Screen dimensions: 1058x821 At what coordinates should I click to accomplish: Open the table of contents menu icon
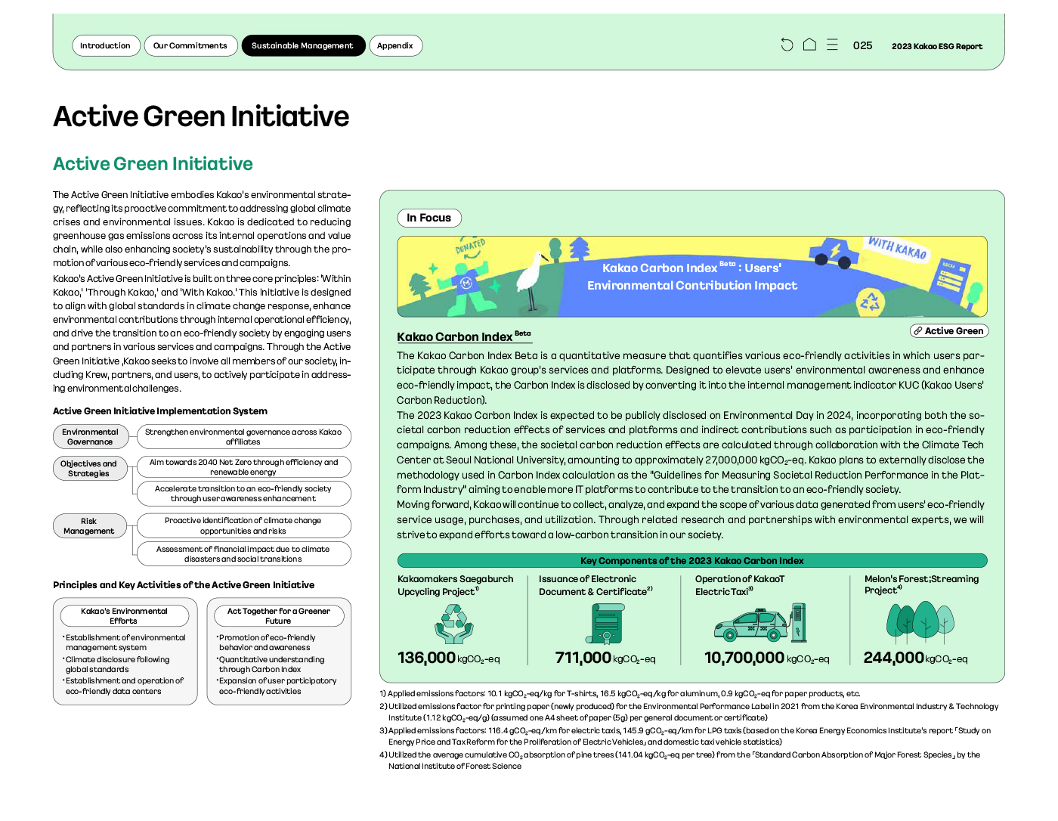(x=832, y=45)
